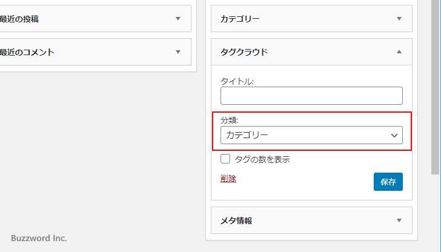Open the メタ情報 widget header
441x252 pixels.
click(236, 220)
